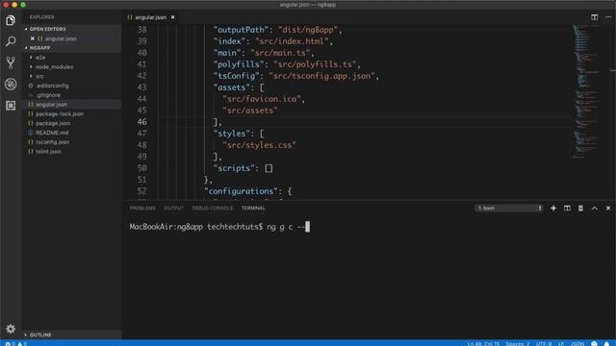
Task: Open tslint.json in explorer
Action: click(x=48, y=152)
